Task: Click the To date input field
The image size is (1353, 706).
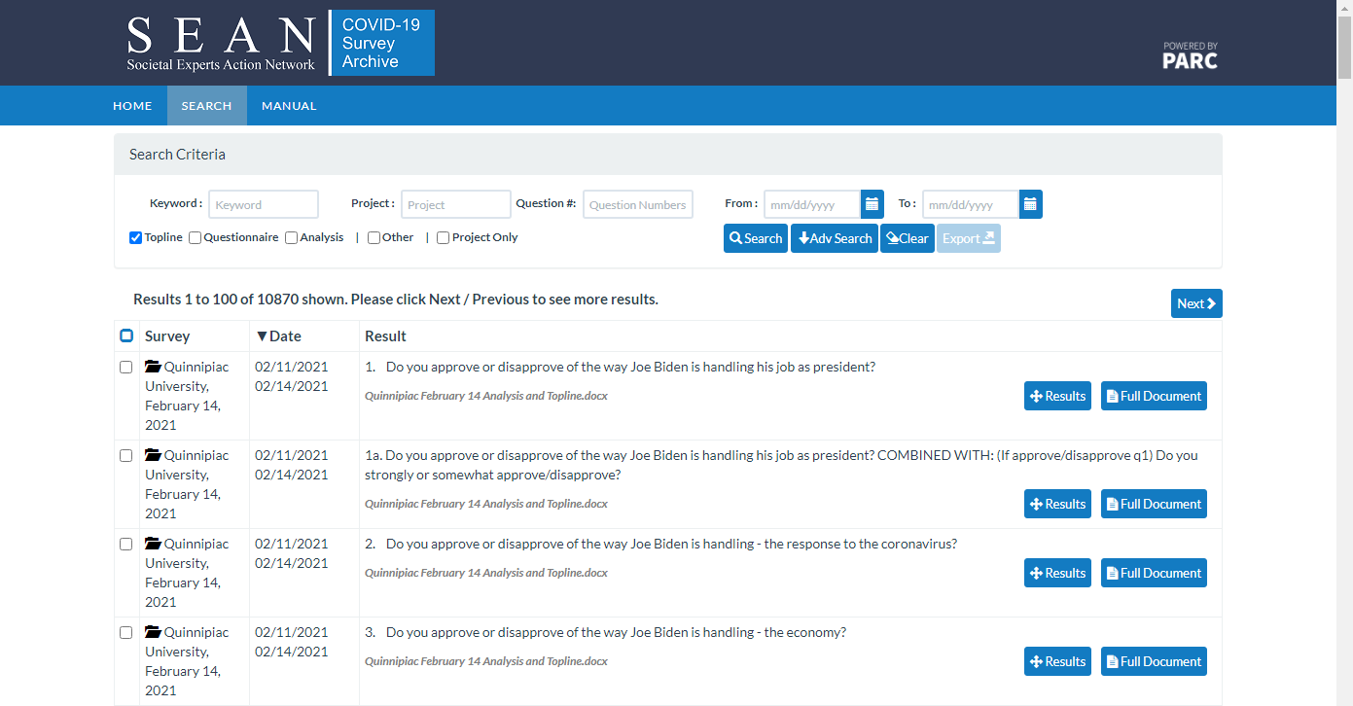Action: point(971,204)
